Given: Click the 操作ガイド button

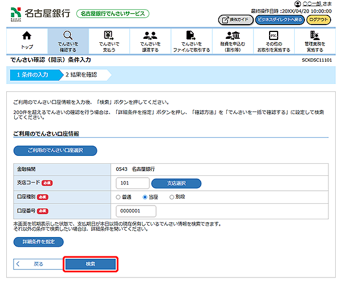Looking at the screenshot, I should point(234,19).
